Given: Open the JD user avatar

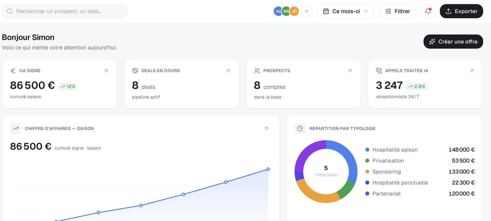Looking at the screenshot, I should coord(294,11).
